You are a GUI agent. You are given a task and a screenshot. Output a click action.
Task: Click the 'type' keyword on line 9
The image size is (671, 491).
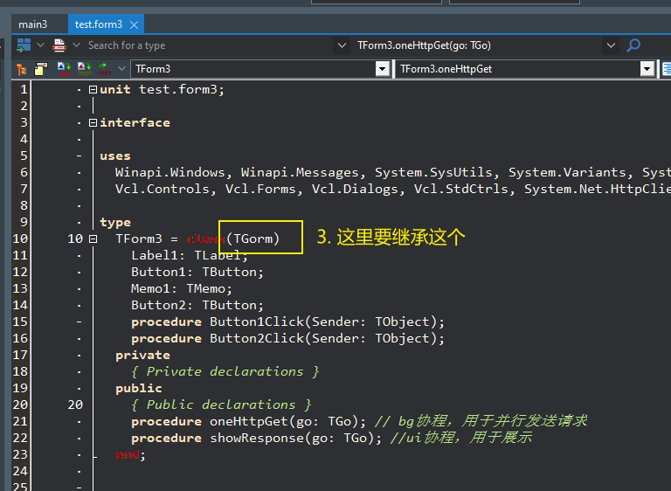[115, 223]
